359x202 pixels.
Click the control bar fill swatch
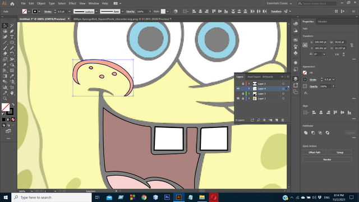pos(24,11)
